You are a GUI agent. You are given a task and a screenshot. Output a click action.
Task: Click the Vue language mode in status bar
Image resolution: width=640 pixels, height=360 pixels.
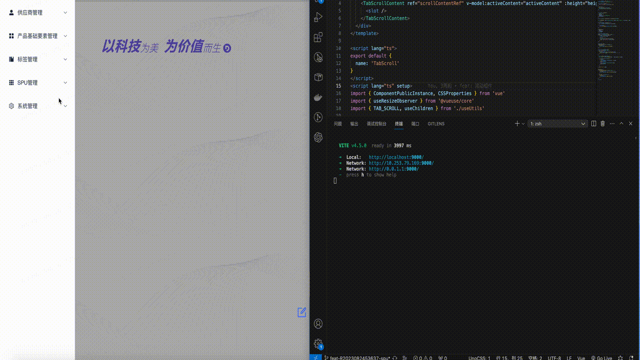point(581,358)
